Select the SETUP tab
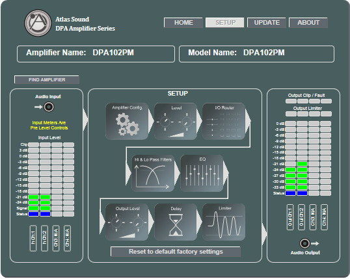350x279 pixels. click(x=225, y=23)
